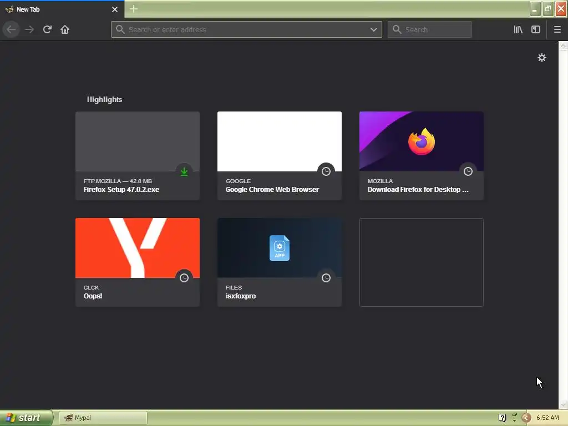Open the home page icon
Image resolution: width=568 pixels, height=426 pixels.
click(x=65, y=29)
